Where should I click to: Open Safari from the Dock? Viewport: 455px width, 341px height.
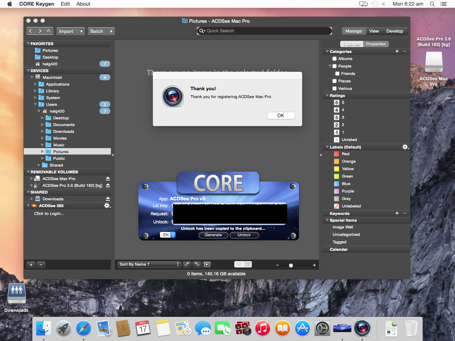pyautogui.click(x=84, y=328)
